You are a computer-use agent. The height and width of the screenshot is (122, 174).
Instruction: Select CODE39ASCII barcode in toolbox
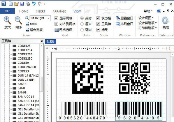point(27,67)
